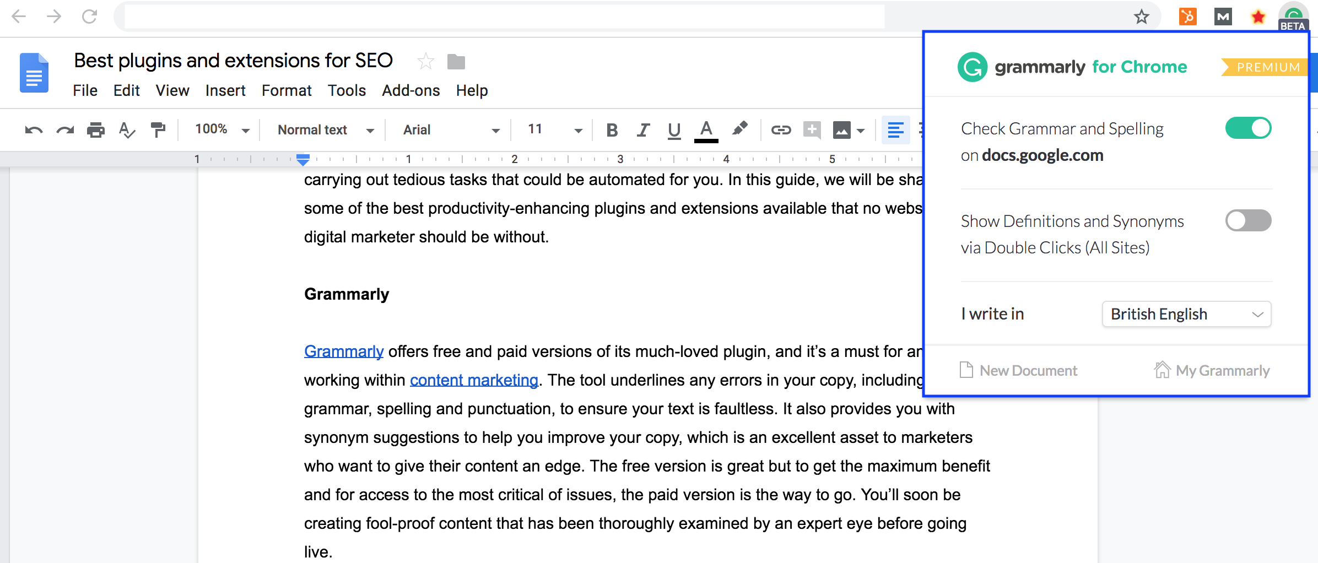Turn off Check Grammar and Spelling toggle
Viewport: 1318px width, 563px height.
click(x=1248, y=128)
